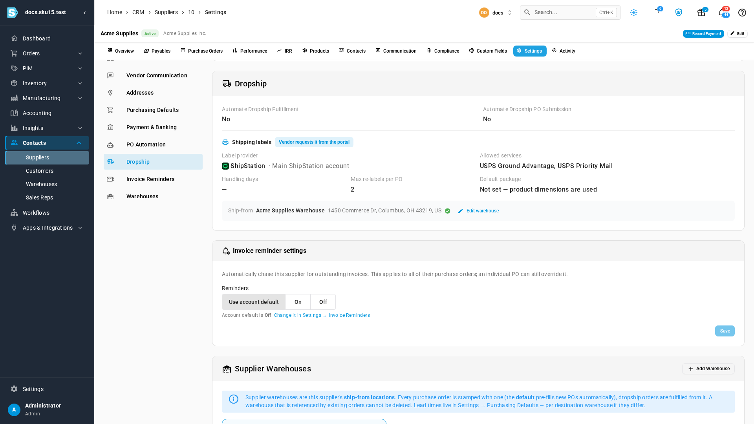The image size is (754, 424).
Task: Open PO Automation settings section
Action: [x=153, y=144]
